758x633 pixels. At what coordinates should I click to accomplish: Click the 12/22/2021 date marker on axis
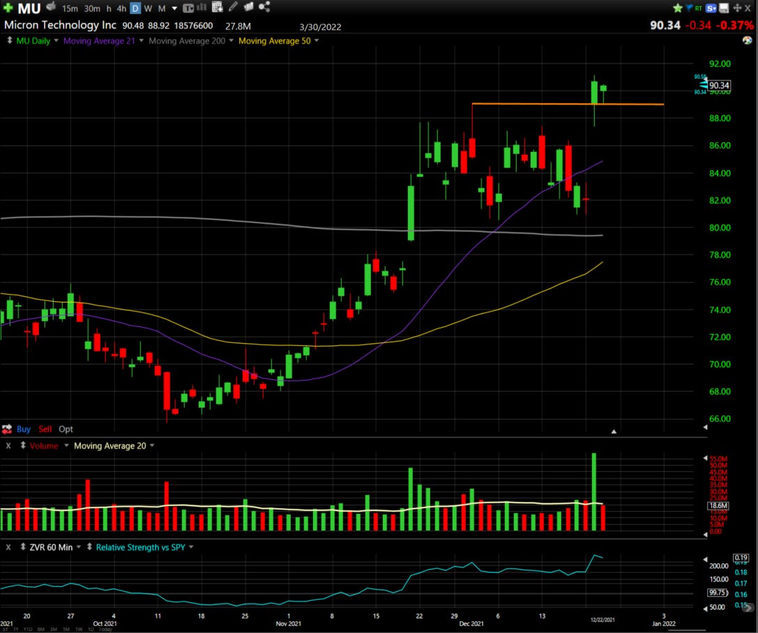pyautogui.click(x=602, y=620)
